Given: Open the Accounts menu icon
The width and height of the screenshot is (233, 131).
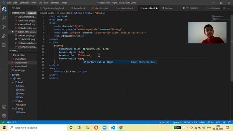Looking at the screenshot, I should click(x=4, y=107).
